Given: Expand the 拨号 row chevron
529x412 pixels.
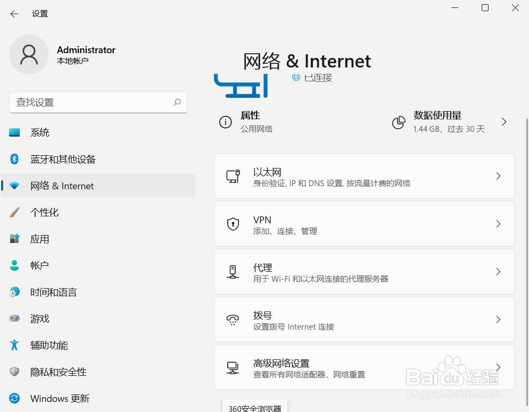Looking at the screenshot, I should 498,319.
